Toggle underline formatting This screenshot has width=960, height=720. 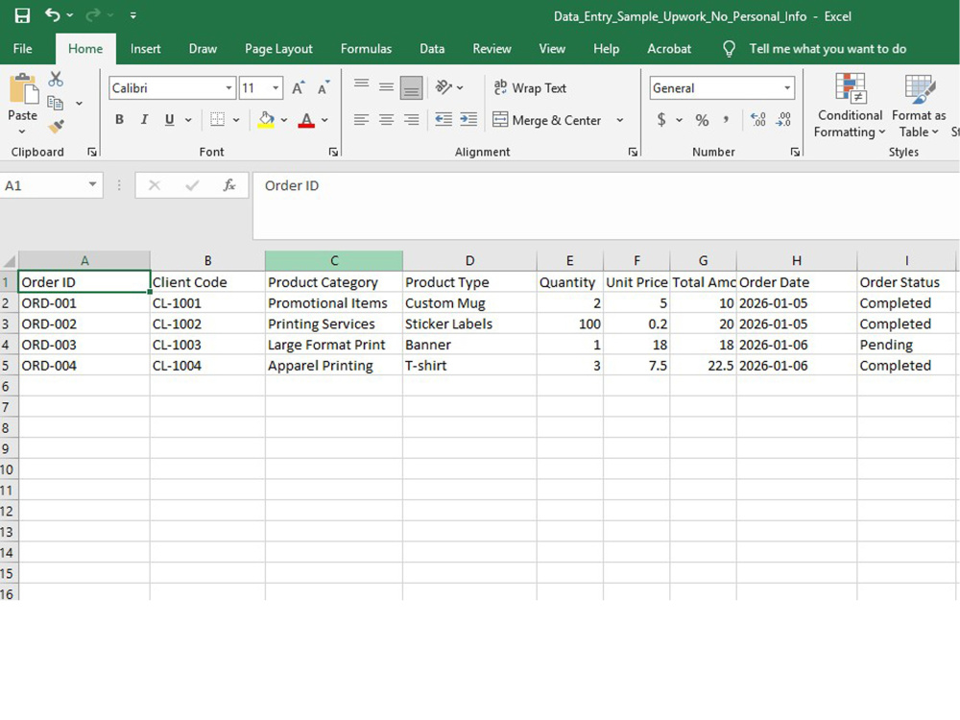pos(170,119)
